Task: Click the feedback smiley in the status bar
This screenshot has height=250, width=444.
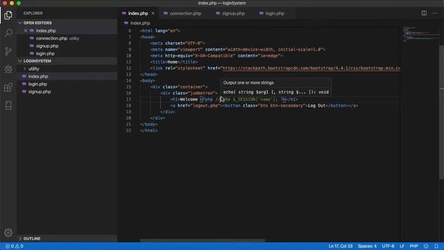Action: coord(426,247)
